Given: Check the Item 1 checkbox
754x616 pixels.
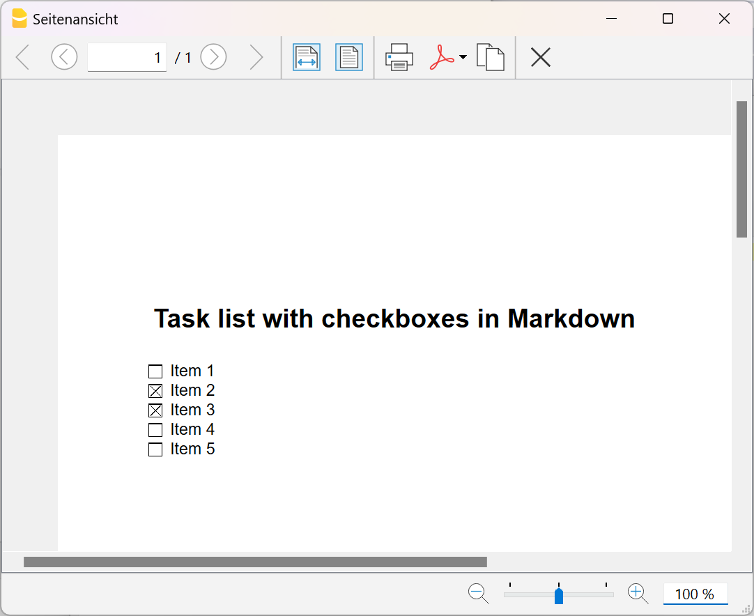Looking at the screenshot, I should pyautogui.click(x=155, y=371).
